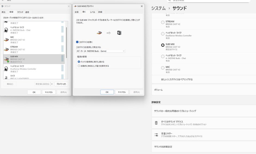The width and height of the screenshot is (256, 154).
Task: Click the 構成(C) button in Sound dialog
Action: 10,84
